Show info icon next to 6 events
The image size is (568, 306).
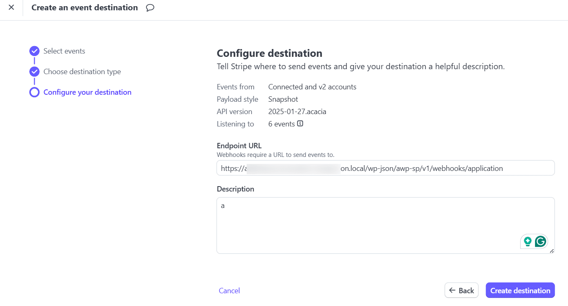(x=300, y=123)
